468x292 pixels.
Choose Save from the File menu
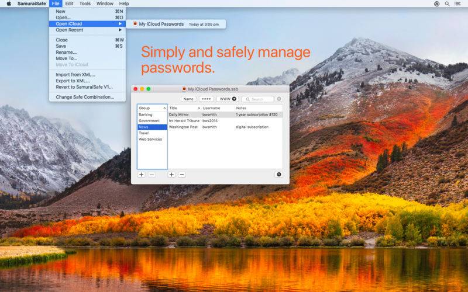[87, 46]
